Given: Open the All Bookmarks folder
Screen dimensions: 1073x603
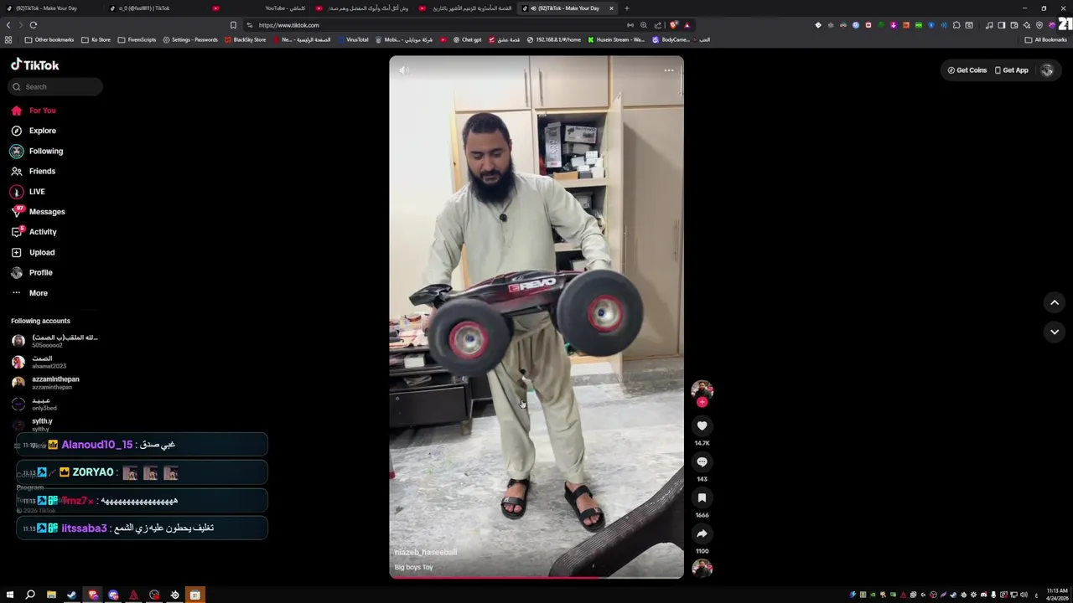Looking at the screenshot, I should pos(1045,39).
